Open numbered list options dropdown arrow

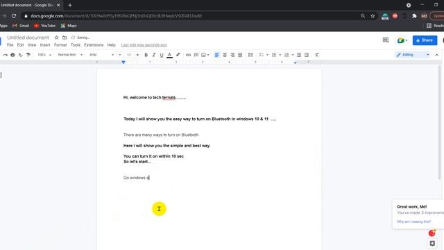[x=293, y=55]
